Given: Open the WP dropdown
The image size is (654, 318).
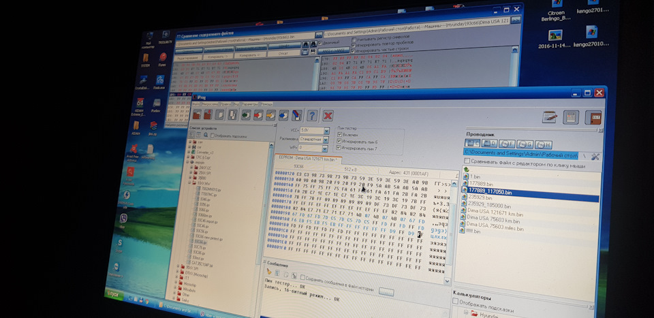Looking at the screenshot, I should click(325, 148).
